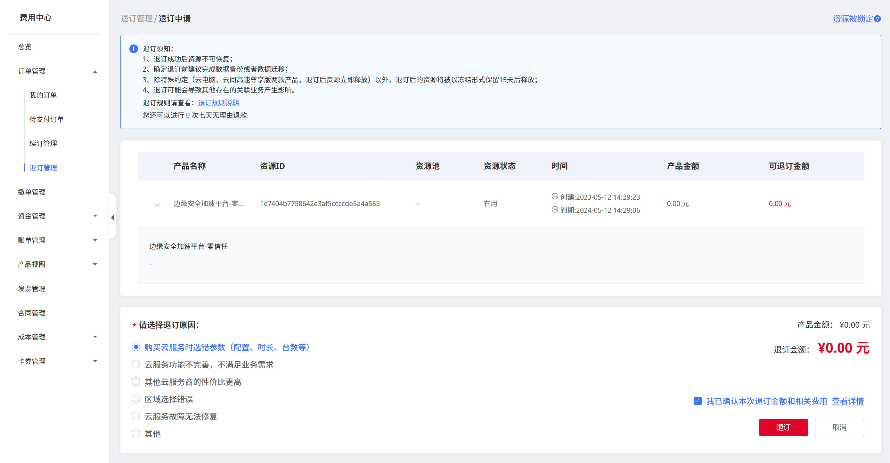Screen dimensions: 890x463
Task: Expand the 成本管理 menu arrow
Action: click(x=95, y=337)
